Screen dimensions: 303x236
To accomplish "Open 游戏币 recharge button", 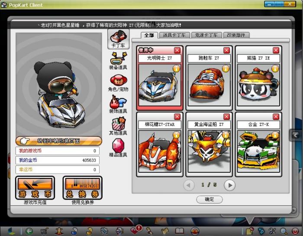I will 35,188.
